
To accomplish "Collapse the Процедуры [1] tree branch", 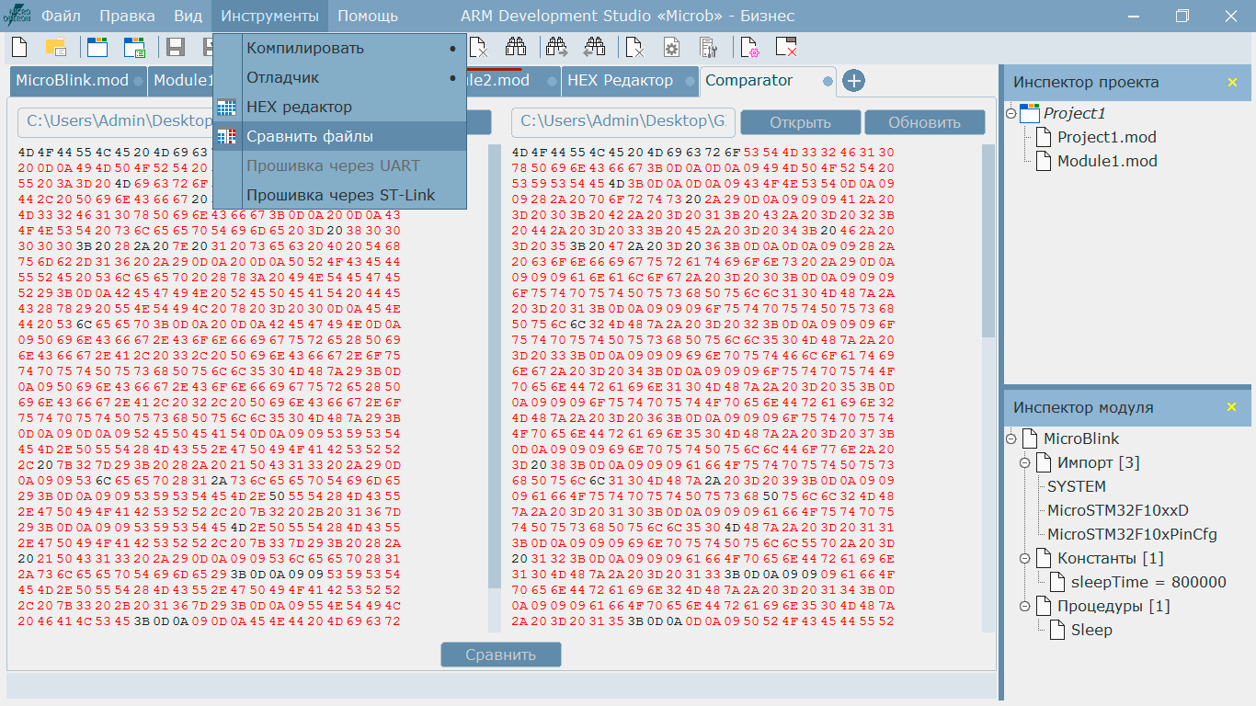I will (1023, 606).
